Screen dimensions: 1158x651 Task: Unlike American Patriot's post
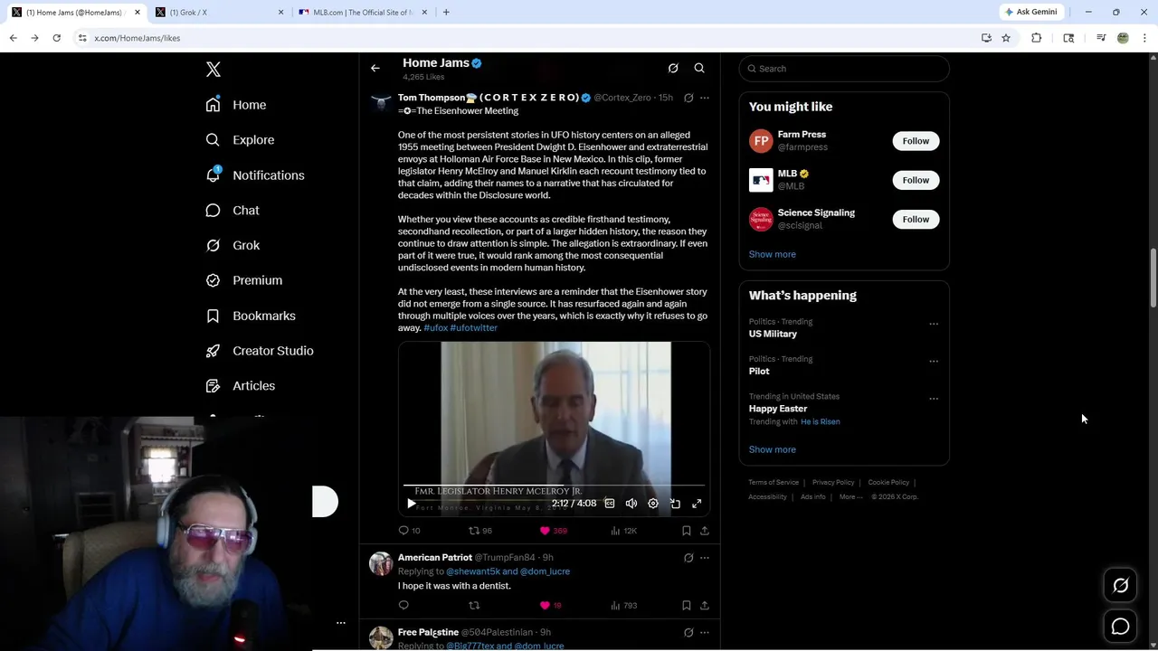550,606
